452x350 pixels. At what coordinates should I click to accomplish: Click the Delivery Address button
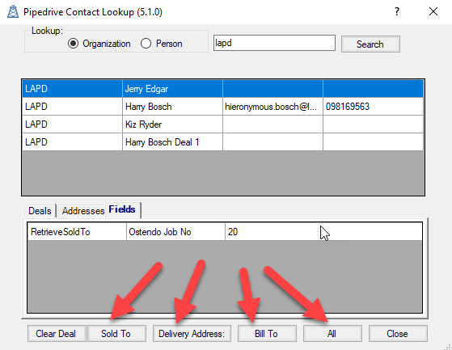coord(192,334)
